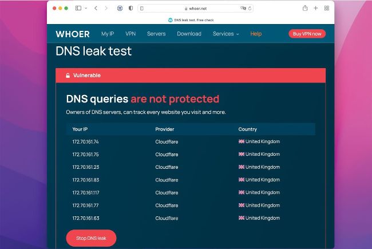372x249 pixels.
Task: Open the Share icon in Safari toolbar
Action: (x=305, y=9)
